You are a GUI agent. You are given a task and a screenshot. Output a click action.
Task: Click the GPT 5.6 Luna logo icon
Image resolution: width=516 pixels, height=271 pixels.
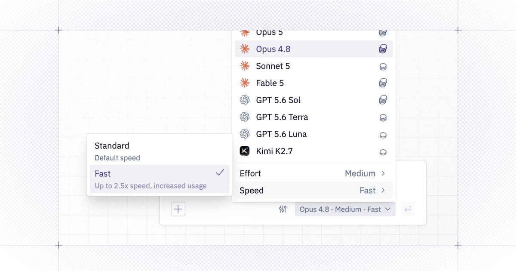tap(245, 134)
